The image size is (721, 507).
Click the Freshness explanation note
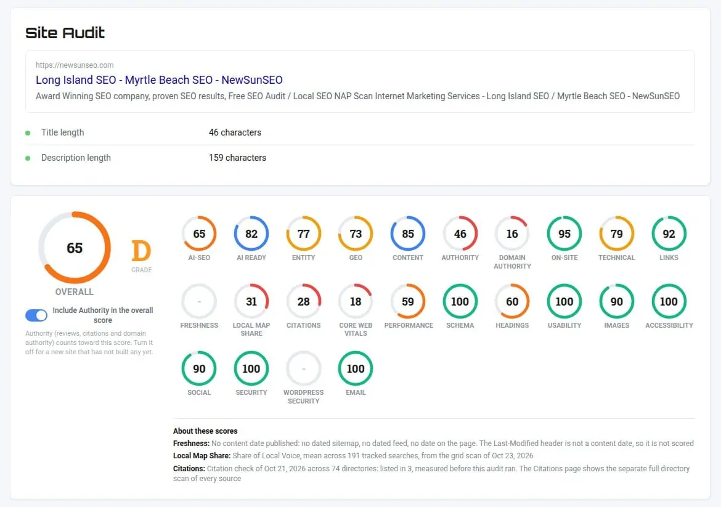coord(433,444)
